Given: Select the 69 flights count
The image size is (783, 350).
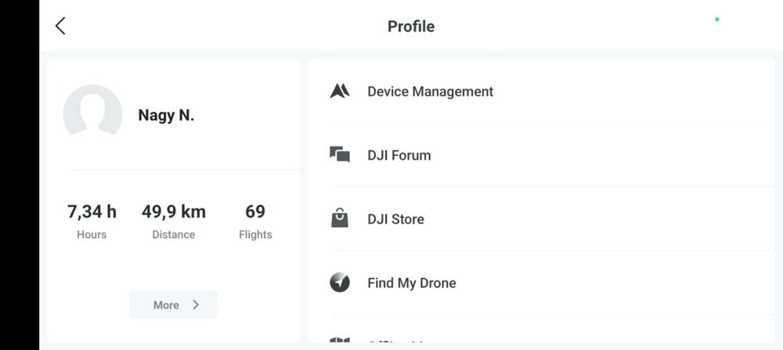Looking at the screenshot, I should point(255,211).
